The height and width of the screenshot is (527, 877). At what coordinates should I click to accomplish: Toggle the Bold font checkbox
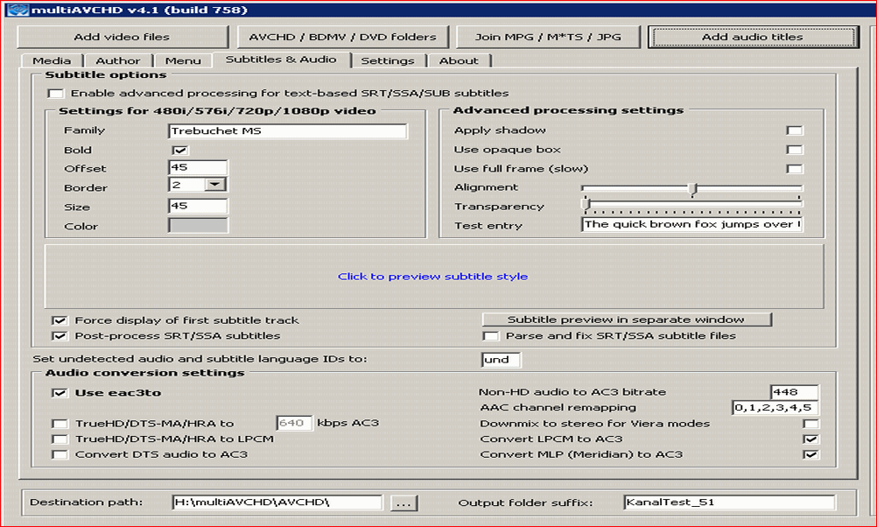tap(180, 150)
